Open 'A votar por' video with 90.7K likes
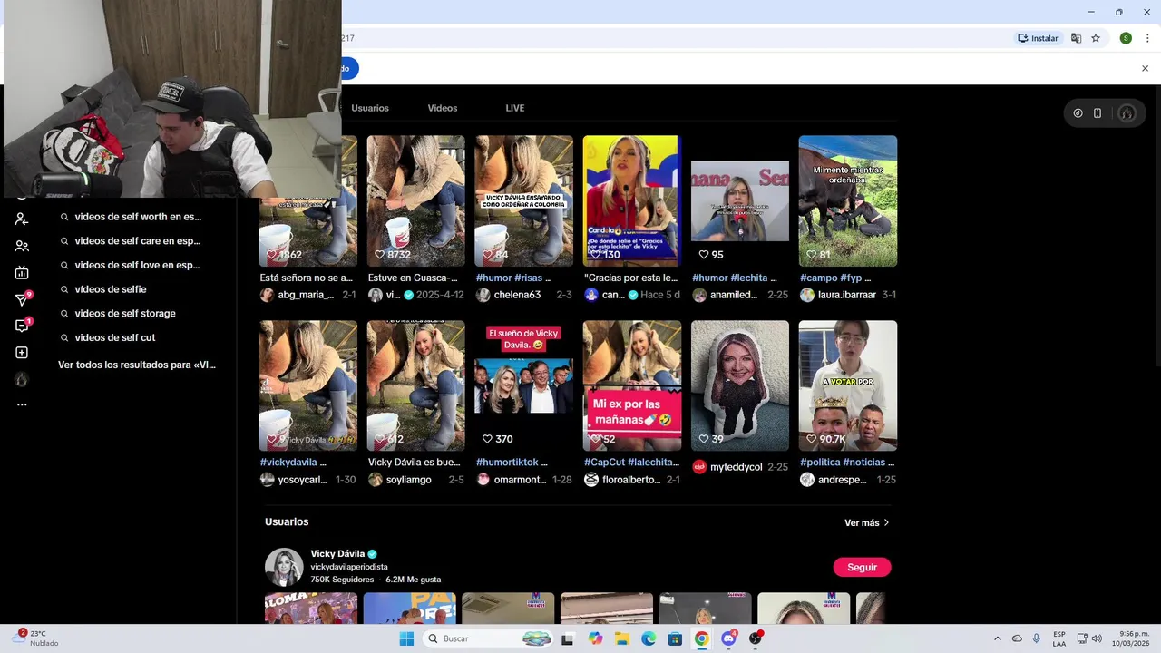 848,385
